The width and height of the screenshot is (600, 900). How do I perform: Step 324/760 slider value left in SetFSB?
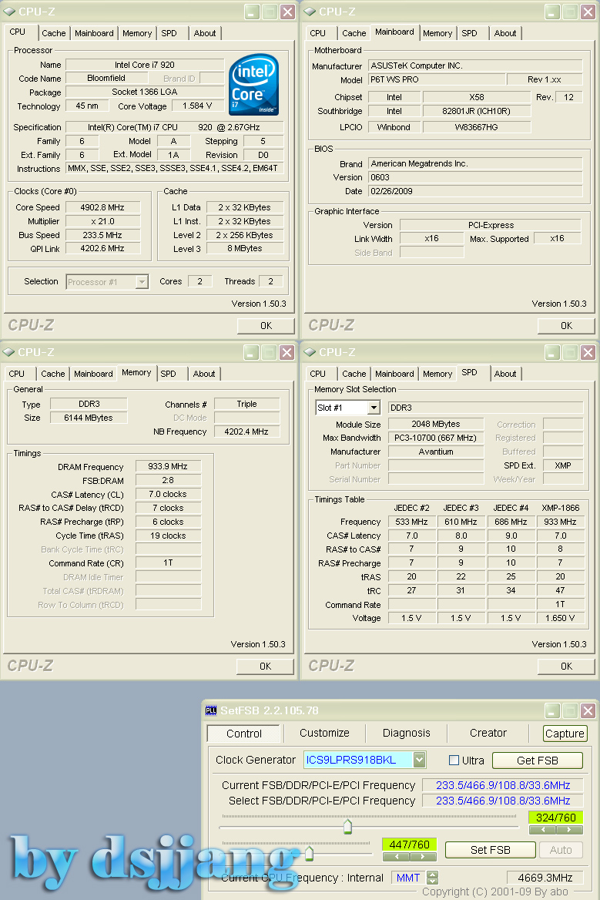543,830
